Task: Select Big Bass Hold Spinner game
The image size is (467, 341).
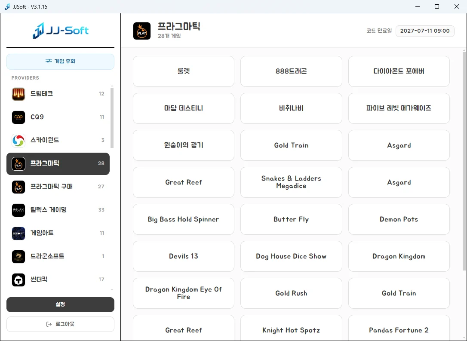Action: [184, 219]
